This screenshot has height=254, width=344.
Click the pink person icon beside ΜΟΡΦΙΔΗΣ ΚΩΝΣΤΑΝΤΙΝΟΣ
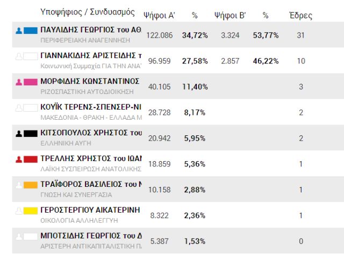click(x=19, y=82)
